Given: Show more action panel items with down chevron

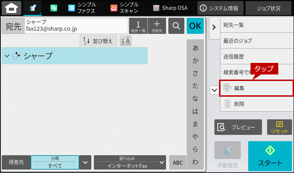Looking at the screenshot, I should [214, 90].
